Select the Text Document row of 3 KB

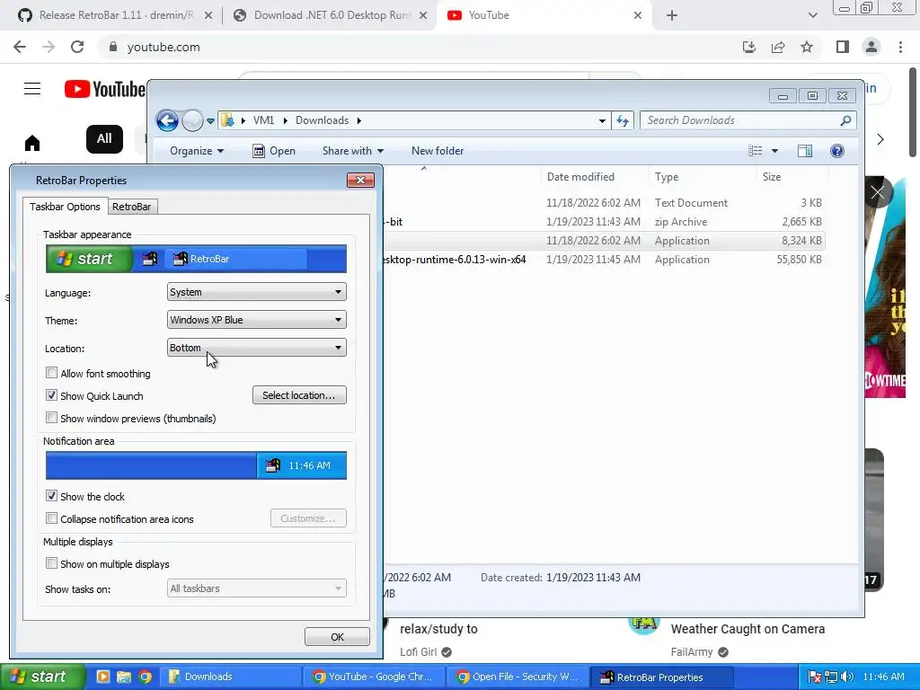coord(605,203)
